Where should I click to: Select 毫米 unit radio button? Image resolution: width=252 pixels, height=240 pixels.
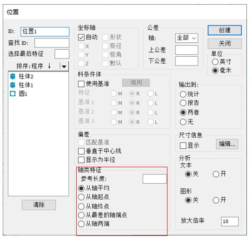[215, 71]
